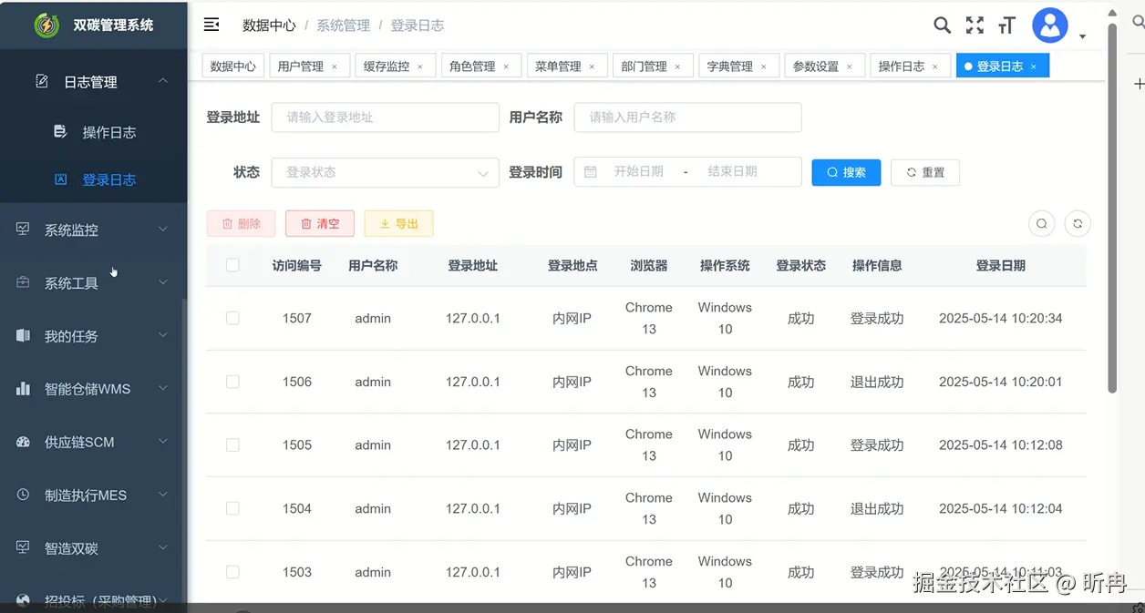Check the row checkbox for 1504

[232, 508]
